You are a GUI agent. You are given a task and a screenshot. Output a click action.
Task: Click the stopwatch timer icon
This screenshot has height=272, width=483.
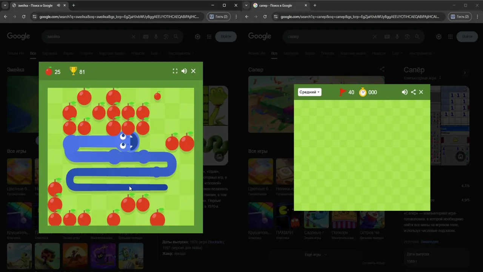pyautogui.click(x=363, y=92)
